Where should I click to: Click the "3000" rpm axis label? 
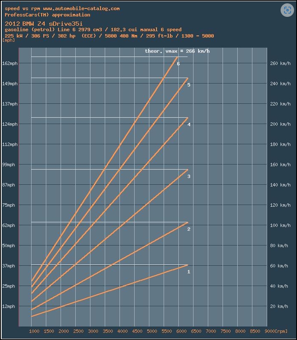[x=93, y=331]
